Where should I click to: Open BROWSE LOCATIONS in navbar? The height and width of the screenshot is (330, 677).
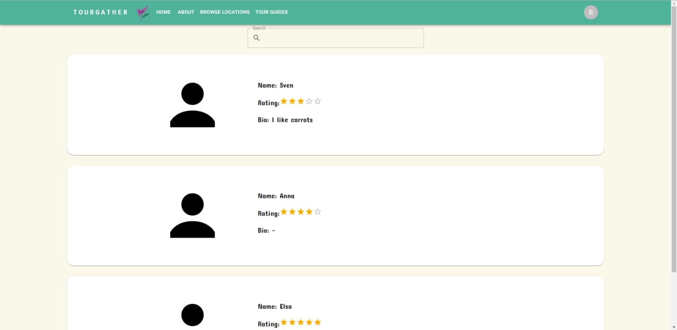[x=225, y=12]
